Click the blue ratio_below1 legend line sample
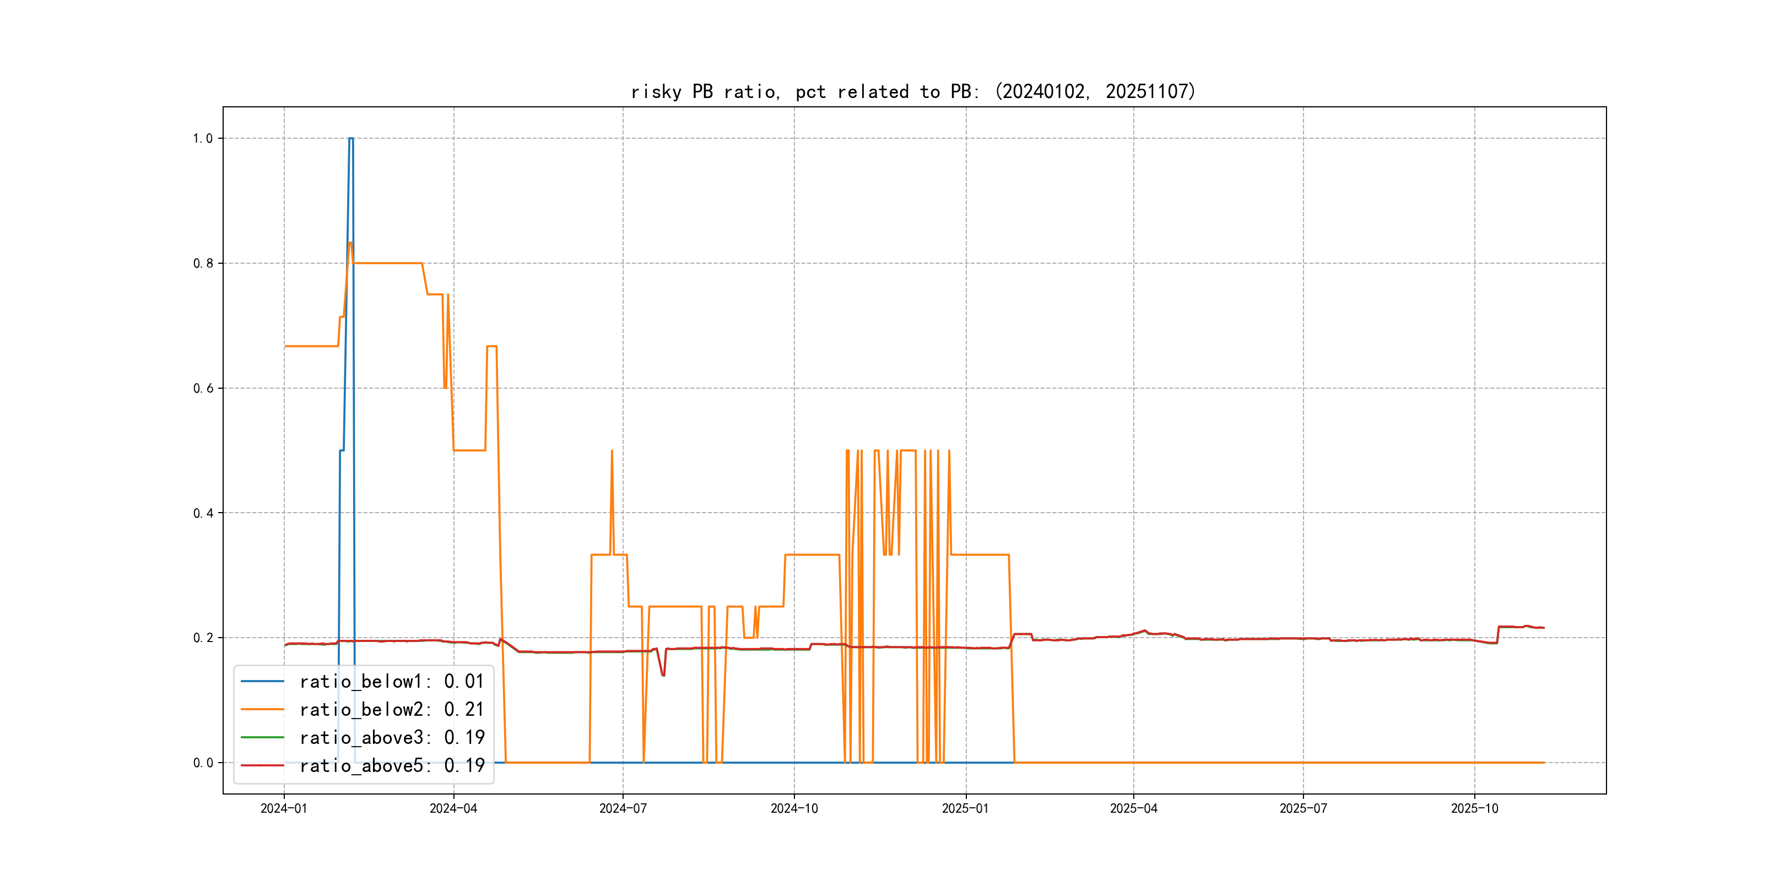 click(262, 682)
